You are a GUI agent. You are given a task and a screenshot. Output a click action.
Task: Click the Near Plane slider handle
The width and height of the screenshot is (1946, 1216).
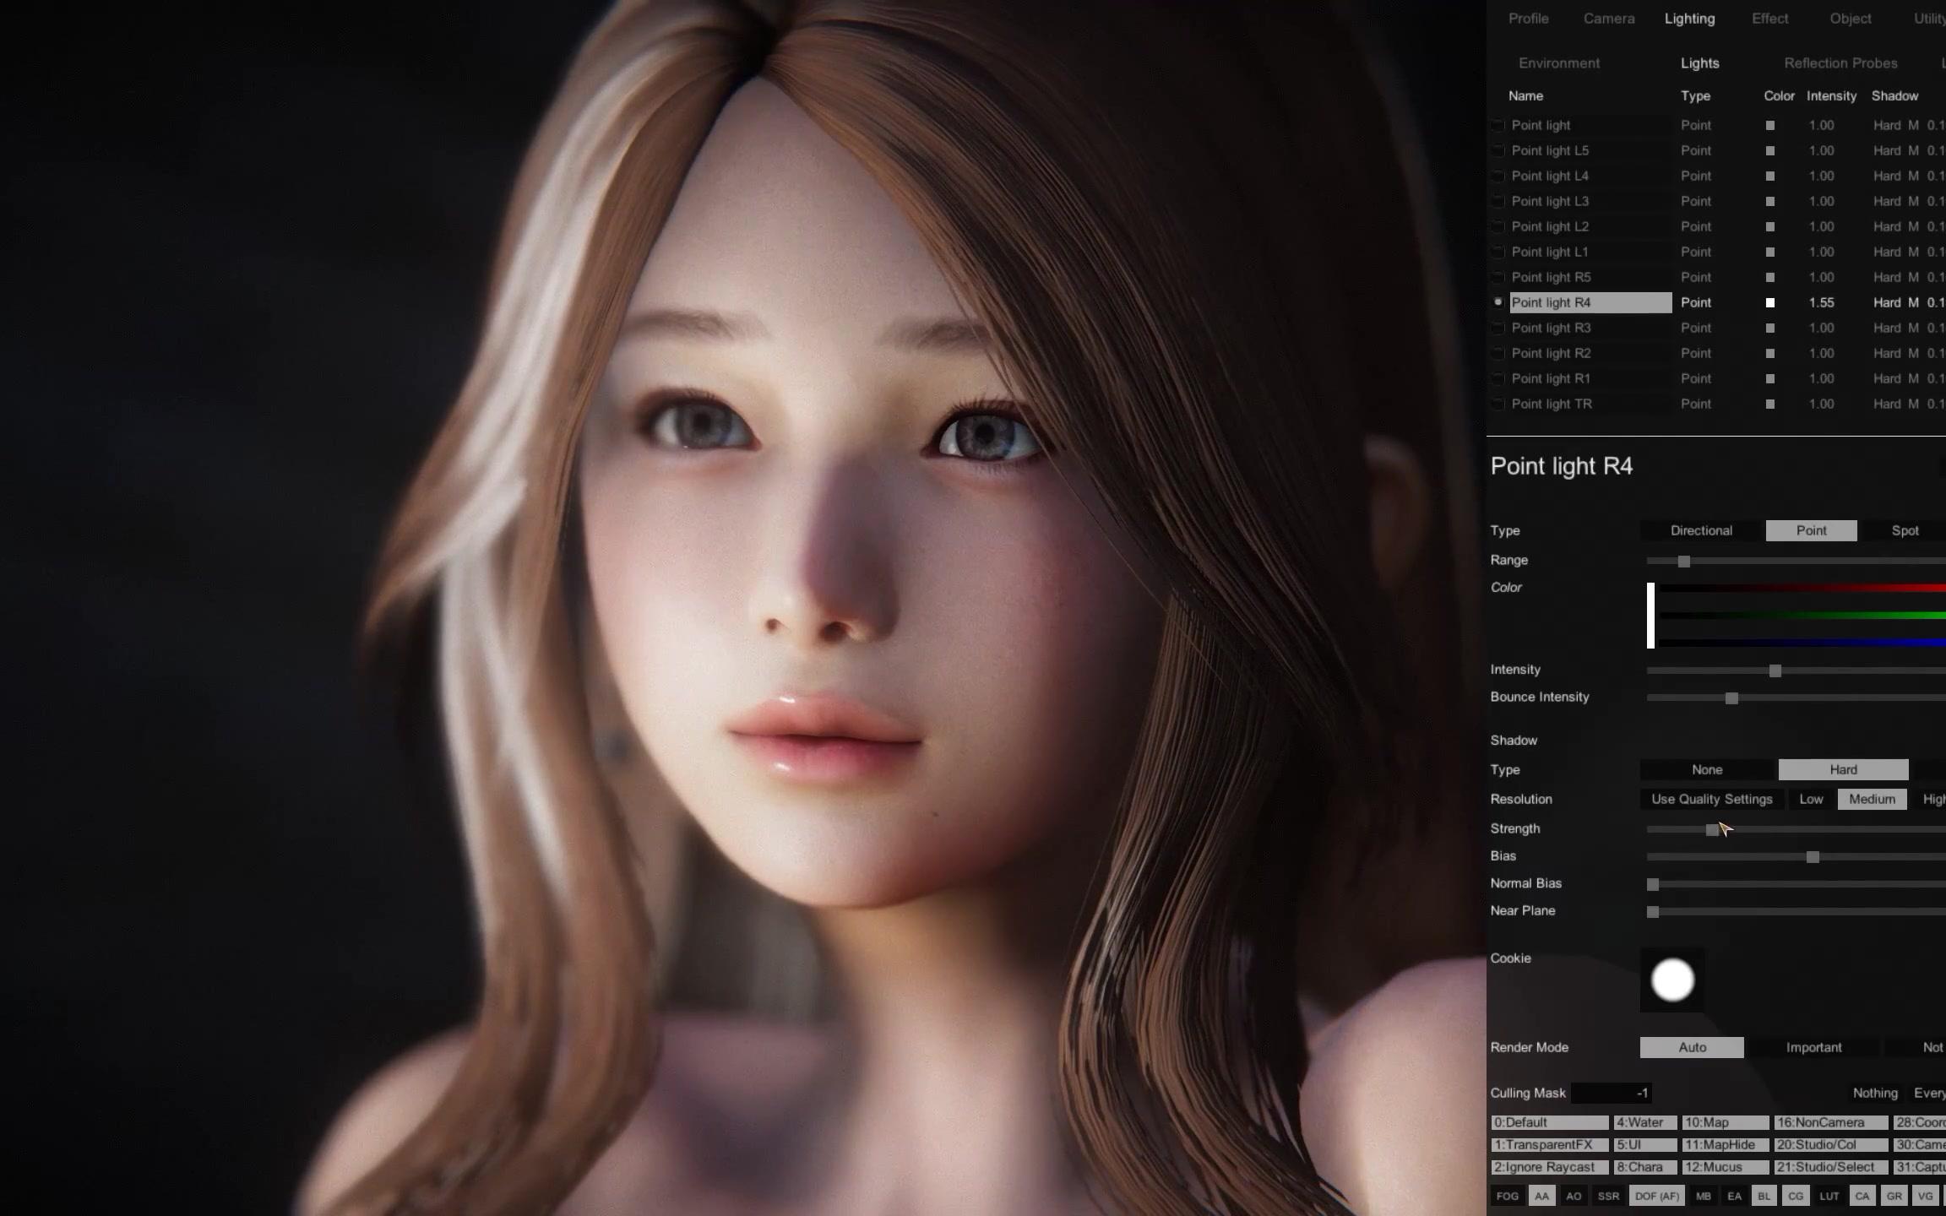(x=1653, y=912)
